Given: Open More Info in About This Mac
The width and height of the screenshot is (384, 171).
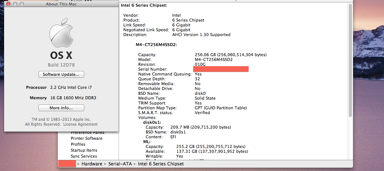Looking at the screenshot, I should [x=61, y=108].
